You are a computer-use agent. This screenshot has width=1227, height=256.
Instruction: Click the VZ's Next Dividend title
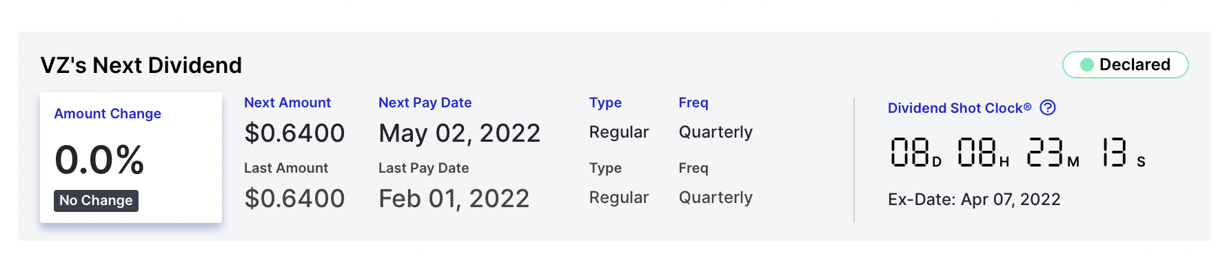(x=141, y=65)
